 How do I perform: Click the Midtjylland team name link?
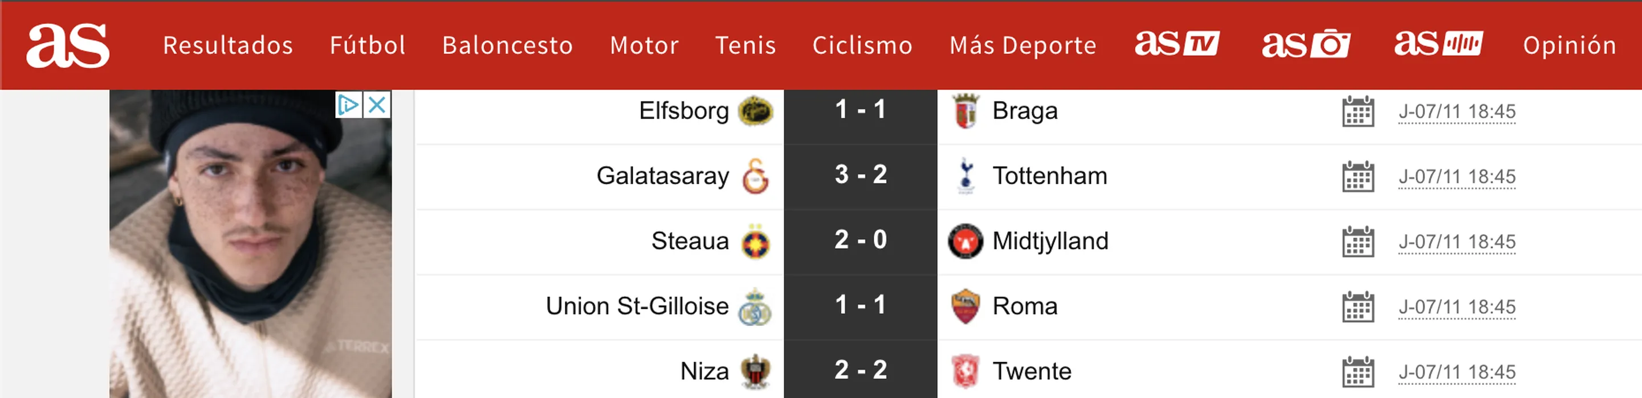click(1050, 241)
